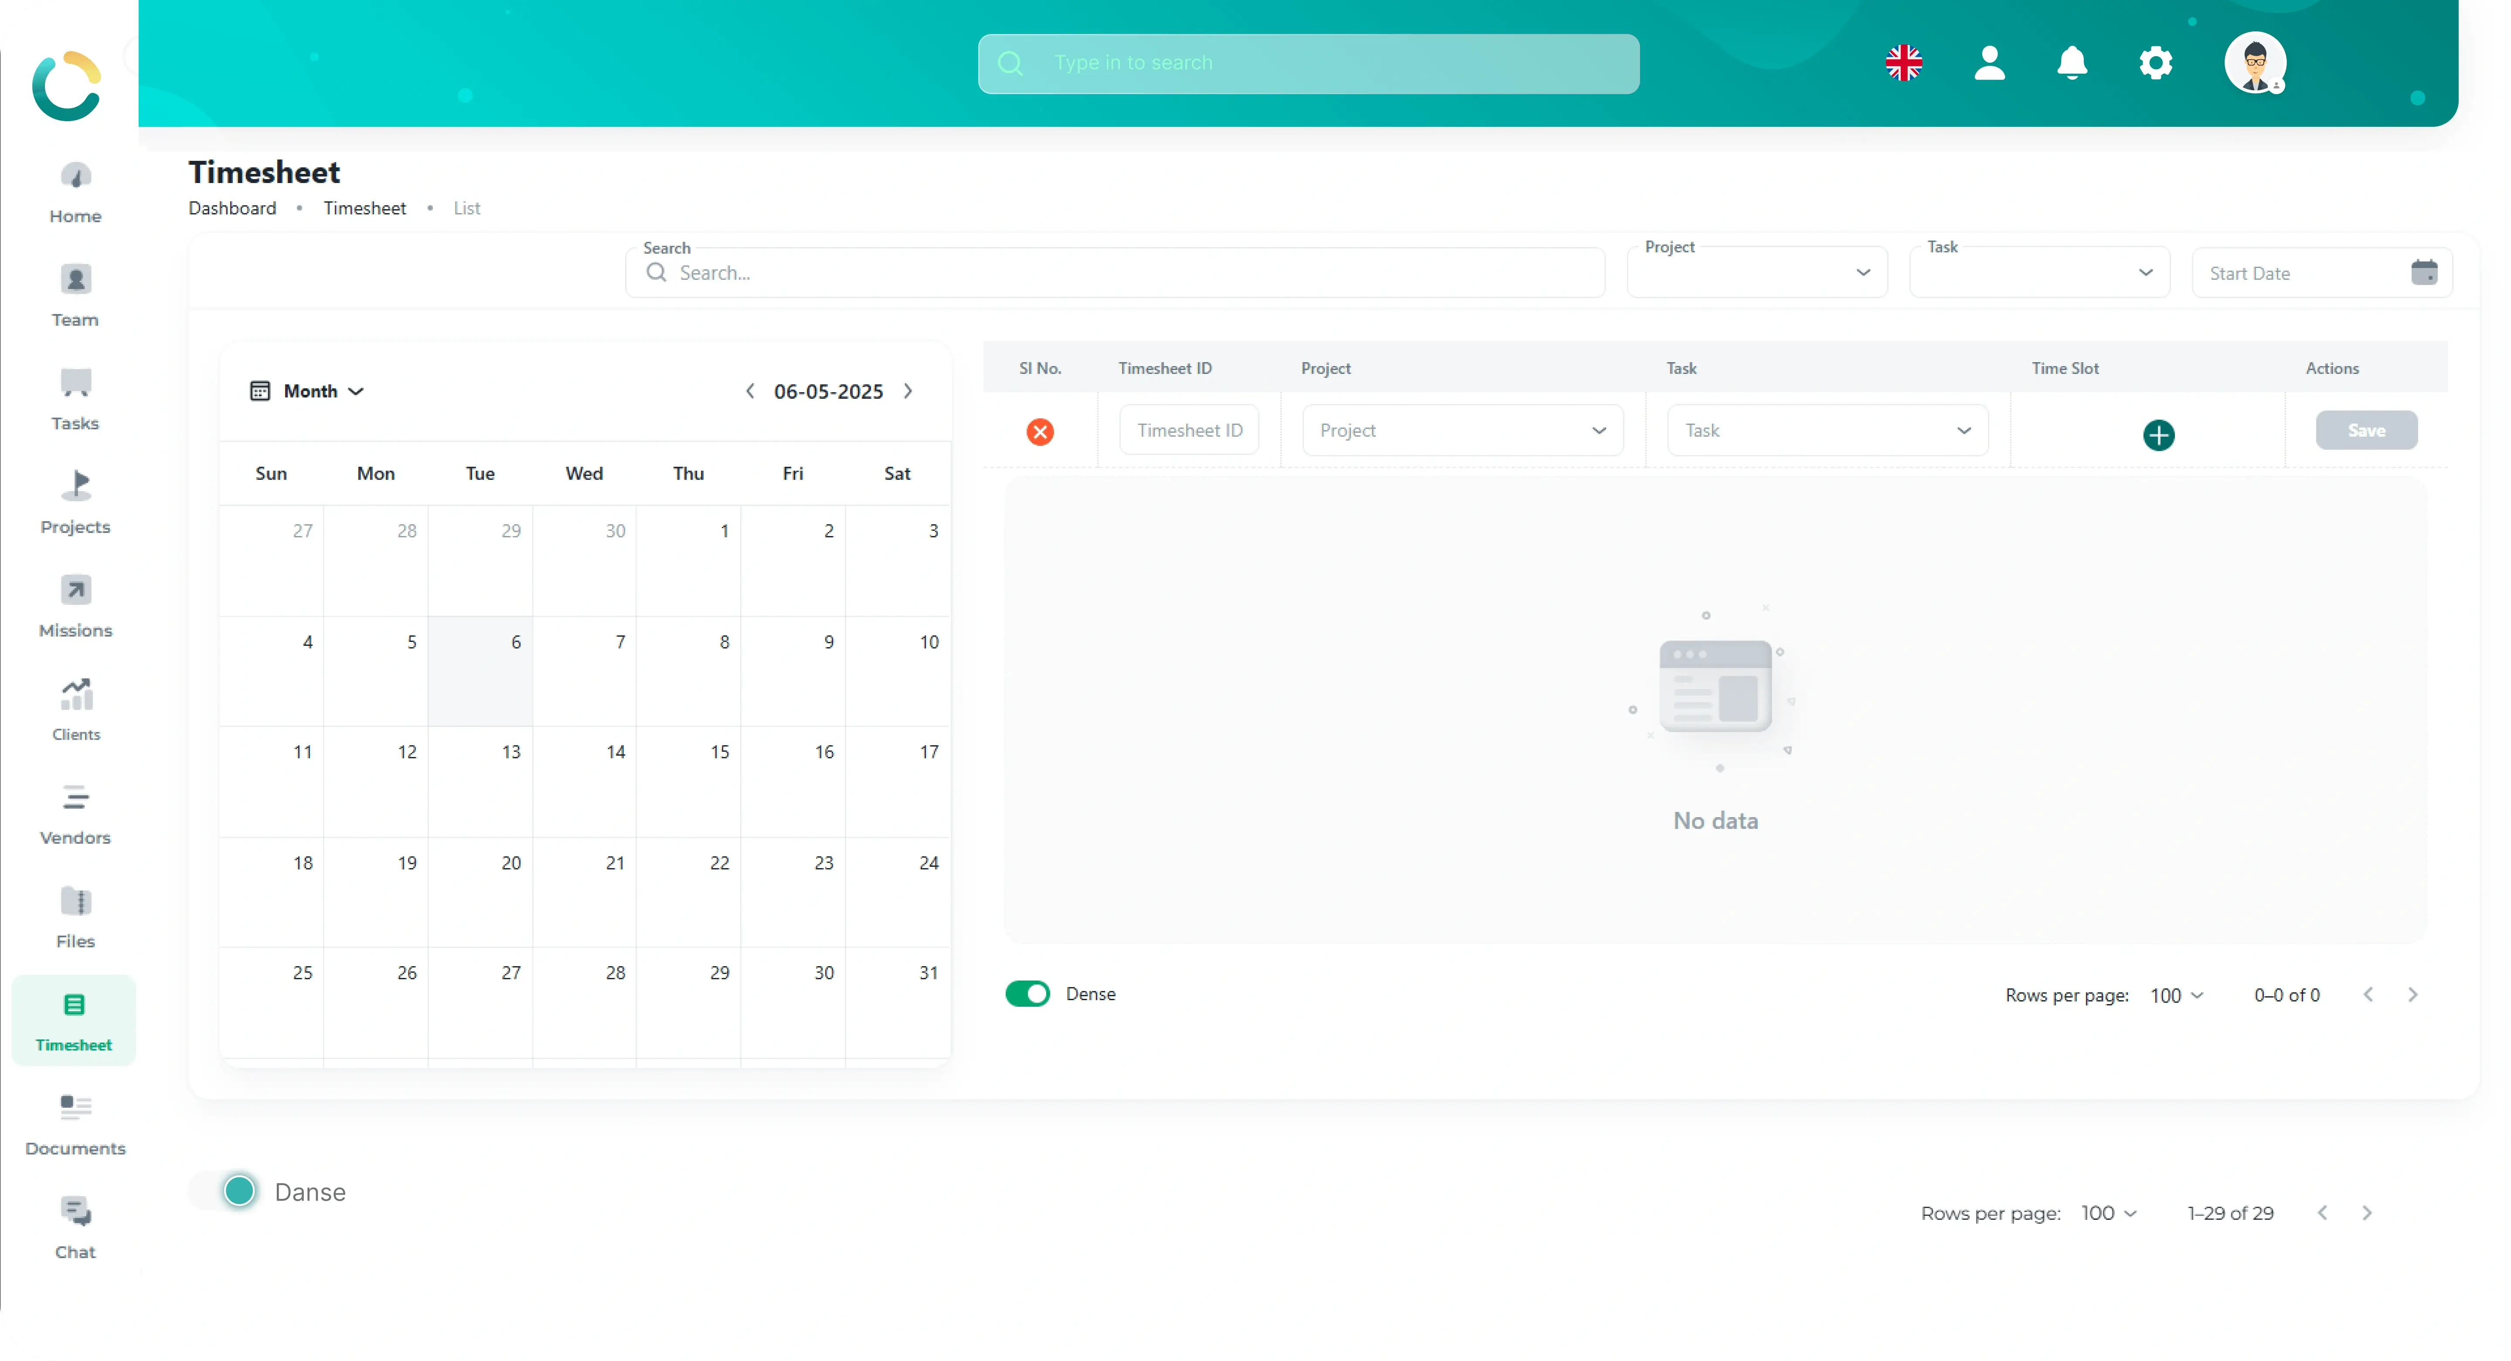Change rows per page from 100

click(2176, 994)
